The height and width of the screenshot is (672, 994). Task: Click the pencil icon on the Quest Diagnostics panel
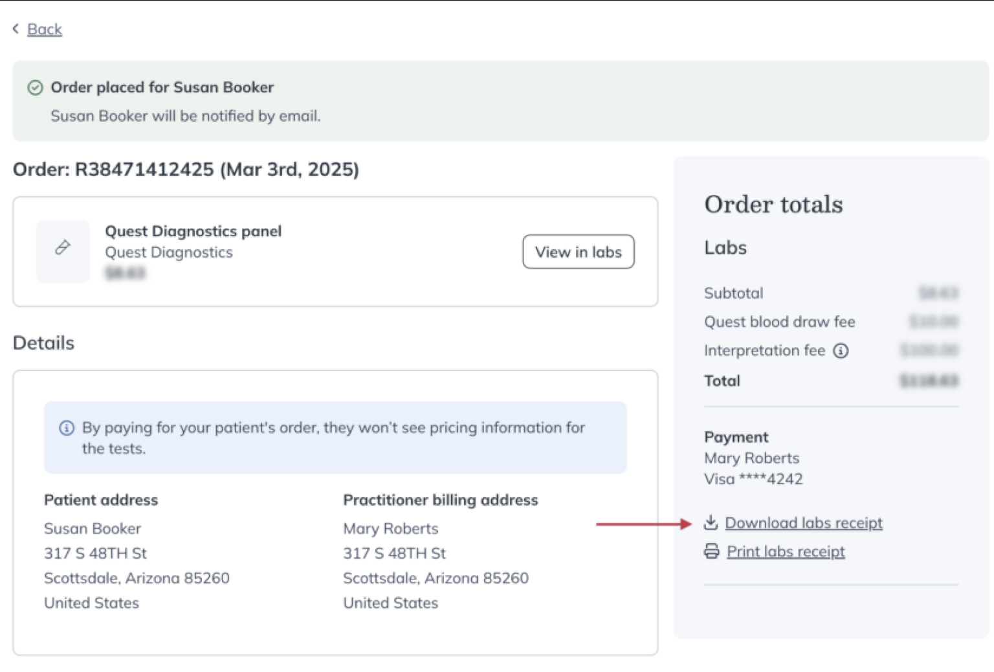(63, 247)
